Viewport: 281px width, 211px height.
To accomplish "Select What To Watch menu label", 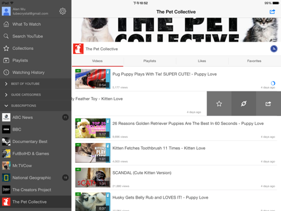I will pos(27,24).
